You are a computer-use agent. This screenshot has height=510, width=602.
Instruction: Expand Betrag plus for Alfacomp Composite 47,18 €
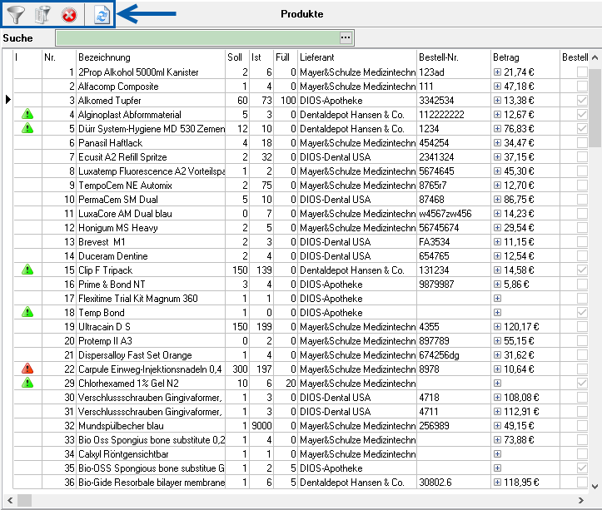[x=497, y=86]
